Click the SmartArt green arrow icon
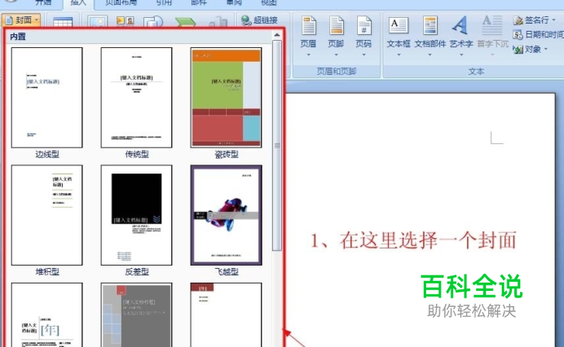 click(186, 22)
